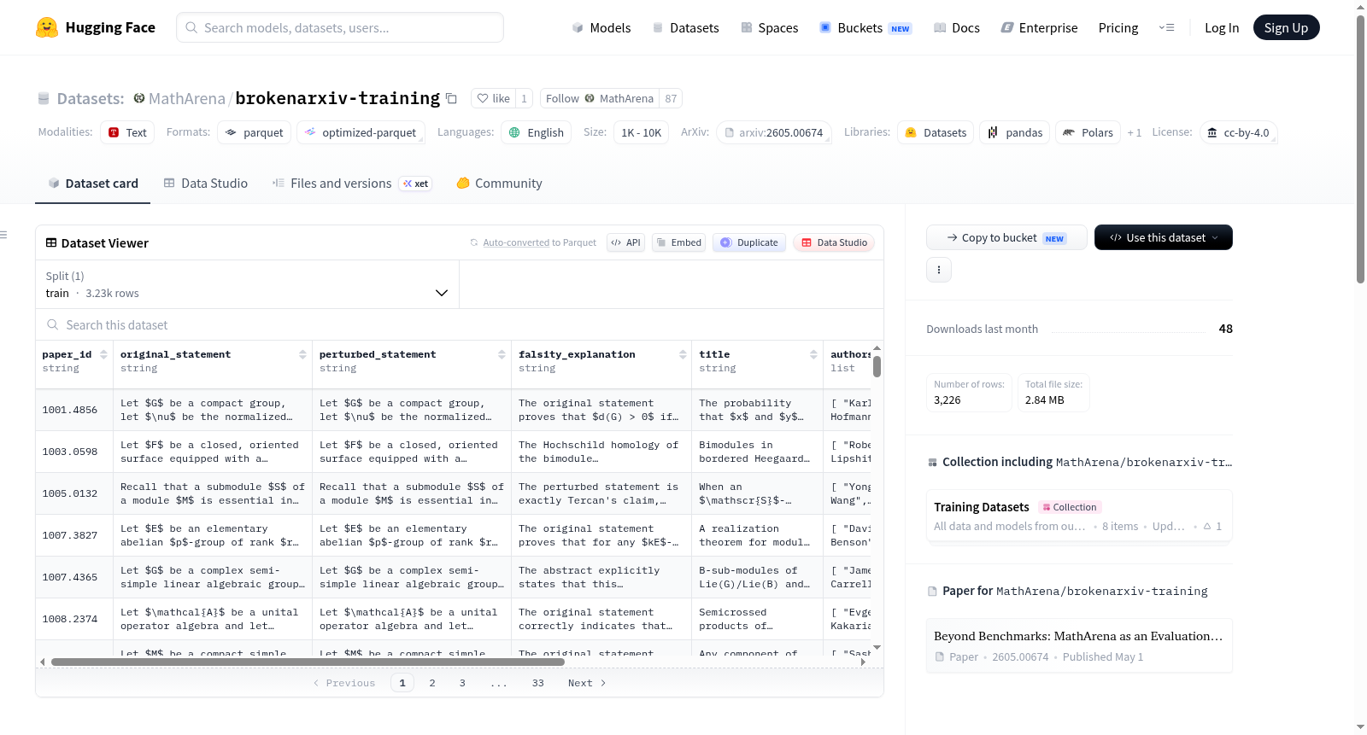
Task: Open Buckets in the top navigation
Action: [x=865, y=27]
